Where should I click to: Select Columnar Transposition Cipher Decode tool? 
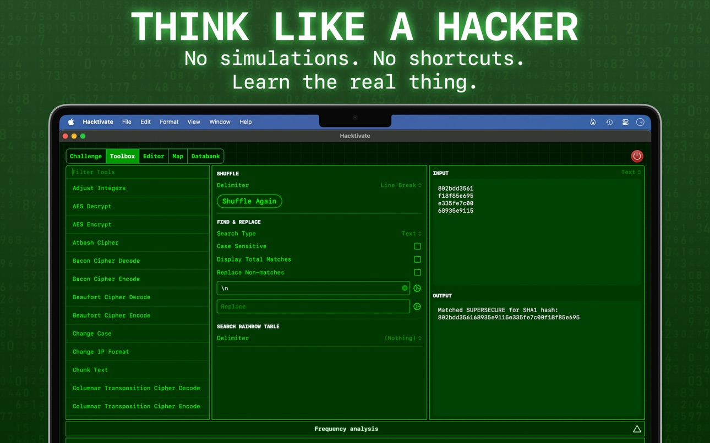pos(138,387)
